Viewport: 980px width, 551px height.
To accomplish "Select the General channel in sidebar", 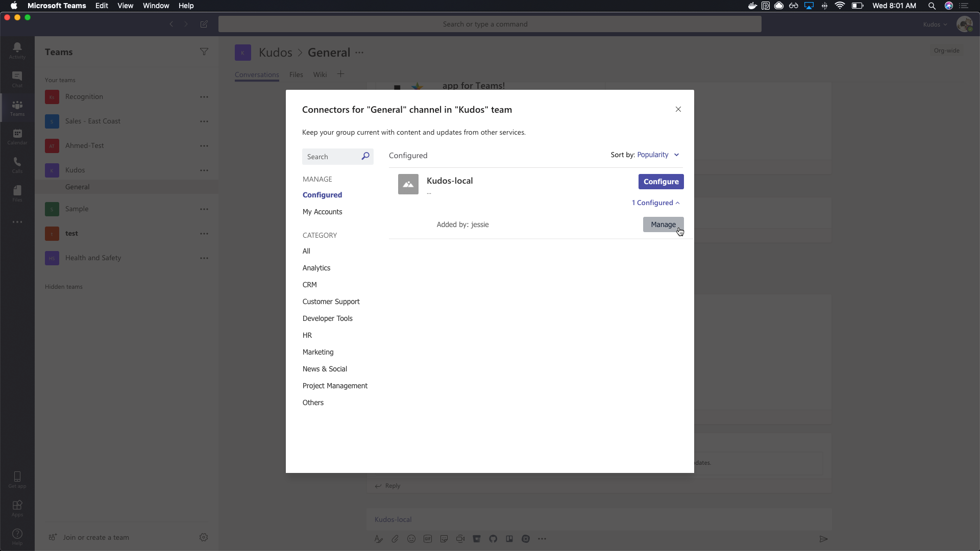I will pyautogui.click(x=127, y=187).
